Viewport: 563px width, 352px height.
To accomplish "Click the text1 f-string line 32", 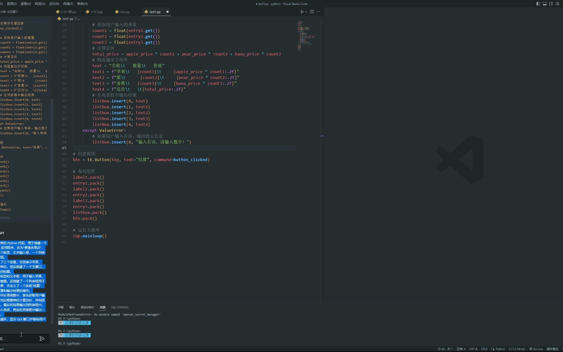I will [x=166, y=72].
